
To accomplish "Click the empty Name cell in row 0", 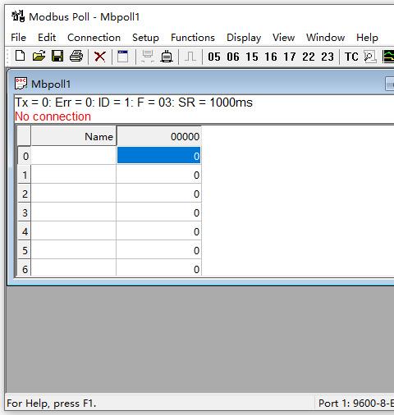I will [74, 155].
